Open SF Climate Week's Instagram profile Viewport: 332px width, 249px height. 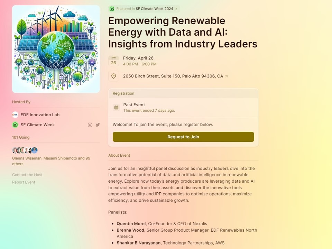click(x=90, y=125)
